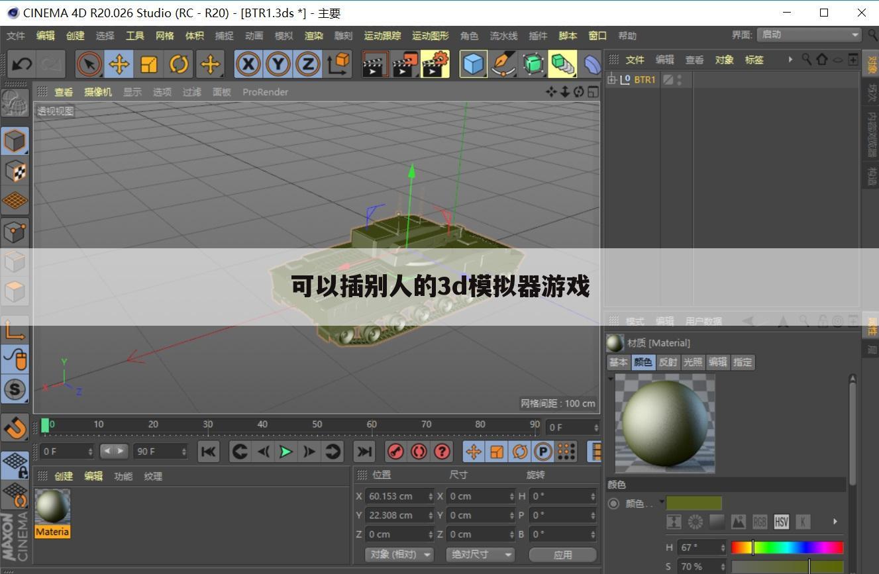Open the 渲染 menu
879x574 pixels.
point(314,36)
